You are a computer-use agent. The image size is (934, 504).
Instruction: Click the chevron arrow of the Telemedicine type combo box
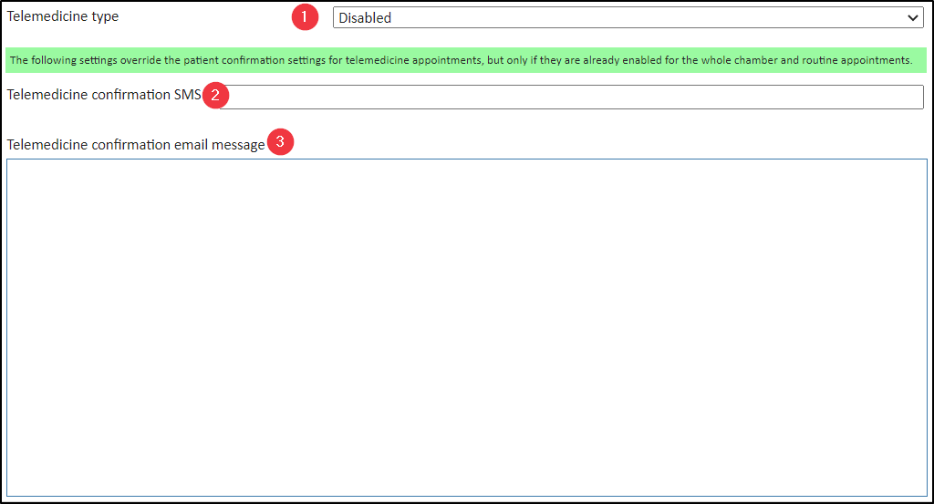[913, 18]
